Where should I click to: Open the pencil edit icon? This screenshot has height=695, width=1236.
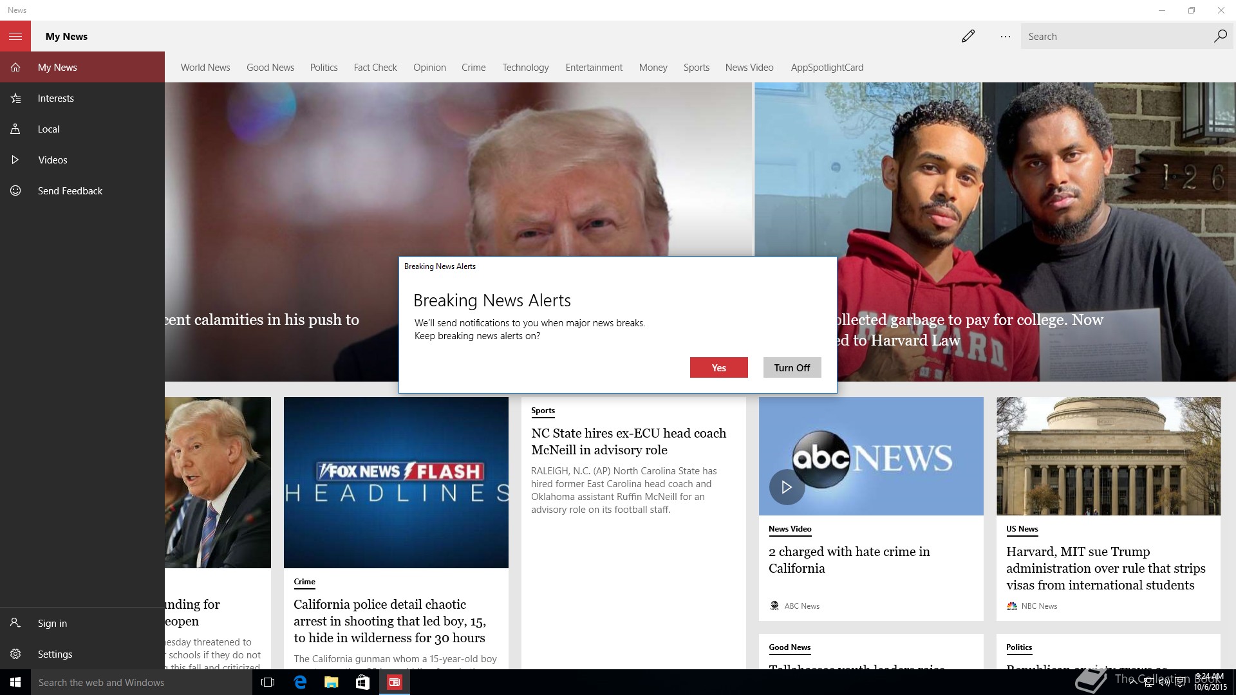click(968, 36)
